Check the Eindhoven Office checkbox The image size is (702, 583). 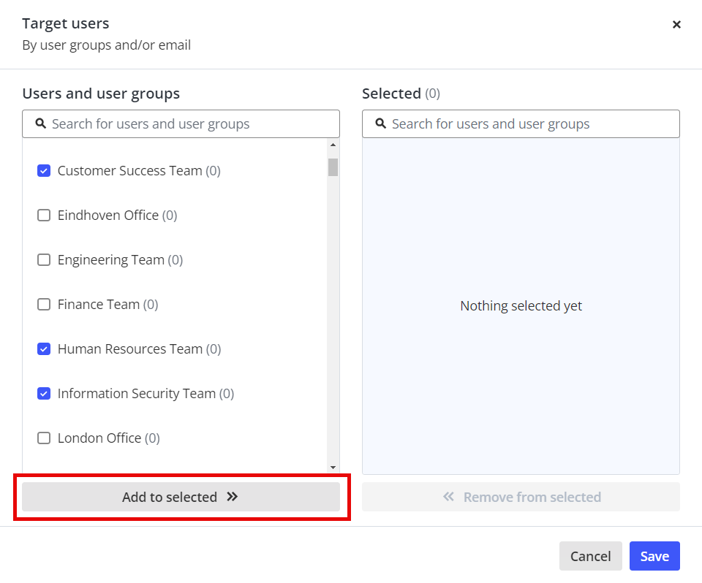(44, 216)
